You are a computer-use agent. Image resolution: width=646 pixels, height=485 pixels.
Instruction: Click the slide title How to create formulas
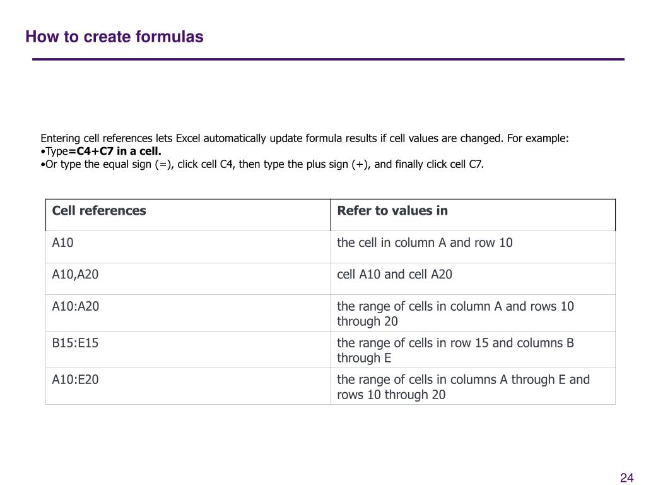pyautogui.click(x=115, y=37)
